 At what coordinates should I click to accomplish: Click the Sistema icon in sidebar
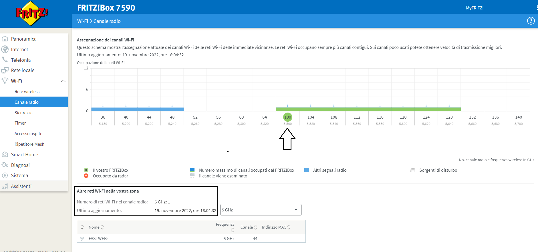pyautogui.click(x=5, y=175)
